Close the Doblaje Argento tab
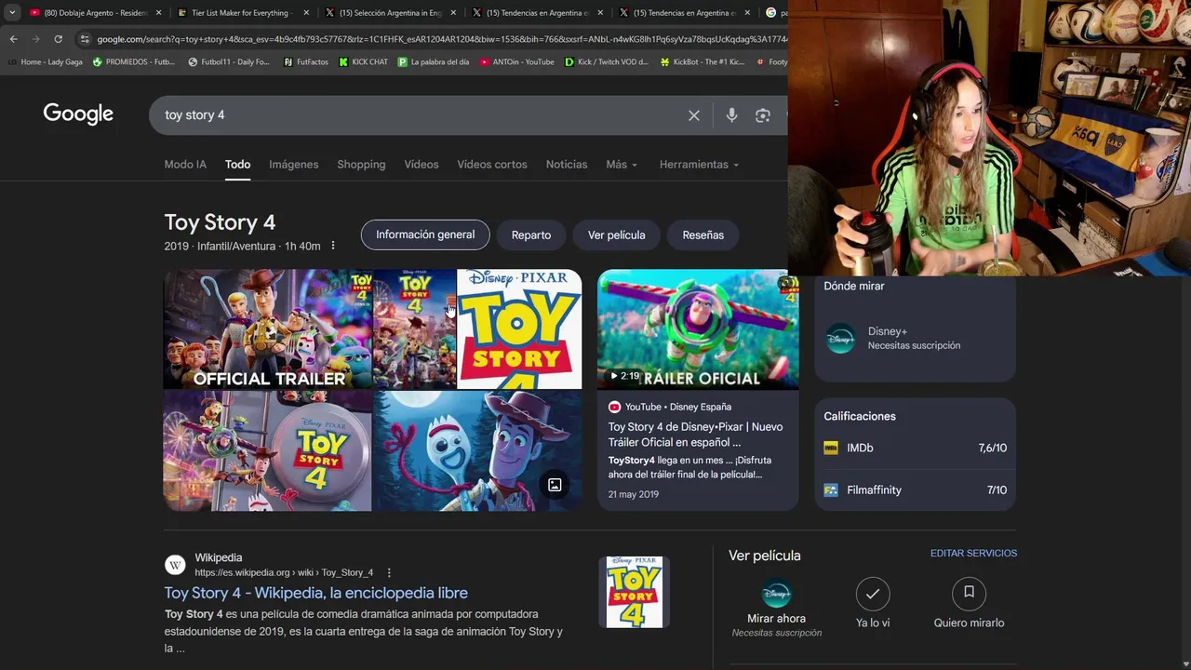Viewport: 1191px width, 670px height. 158,13
